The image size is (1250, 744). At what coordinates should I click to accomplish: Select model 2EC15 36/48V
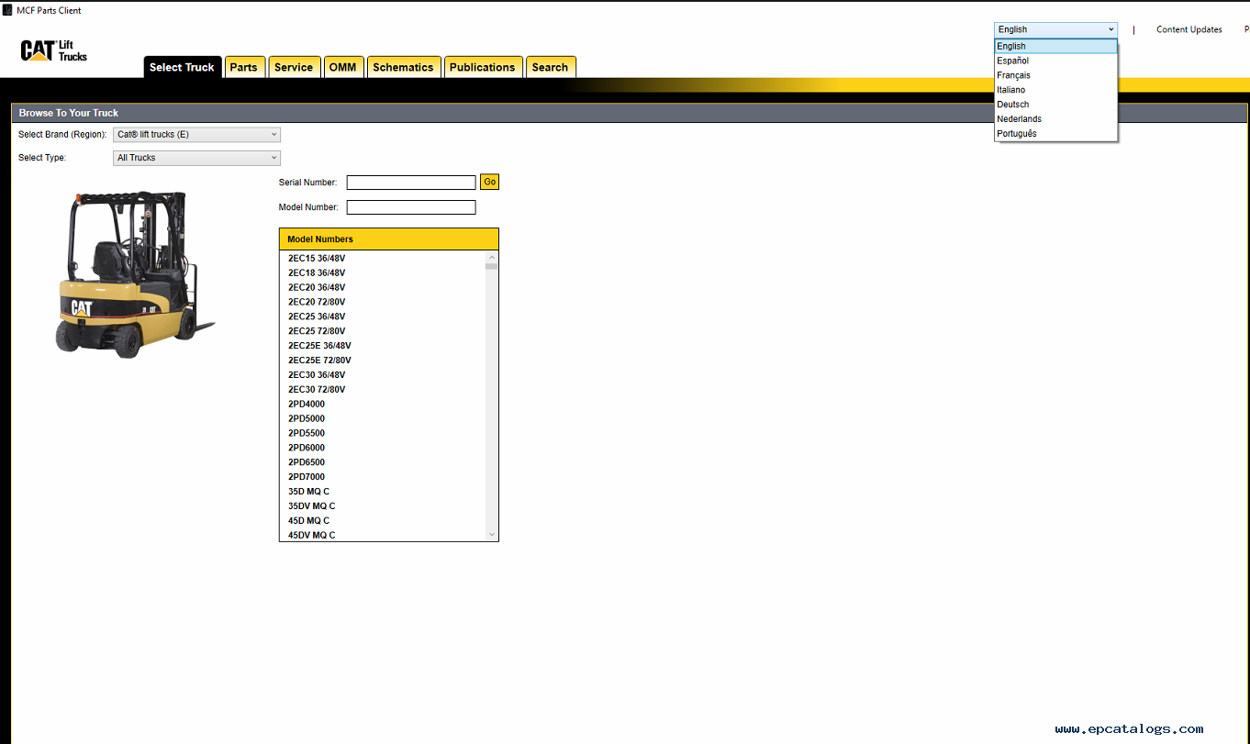point(317,258)
